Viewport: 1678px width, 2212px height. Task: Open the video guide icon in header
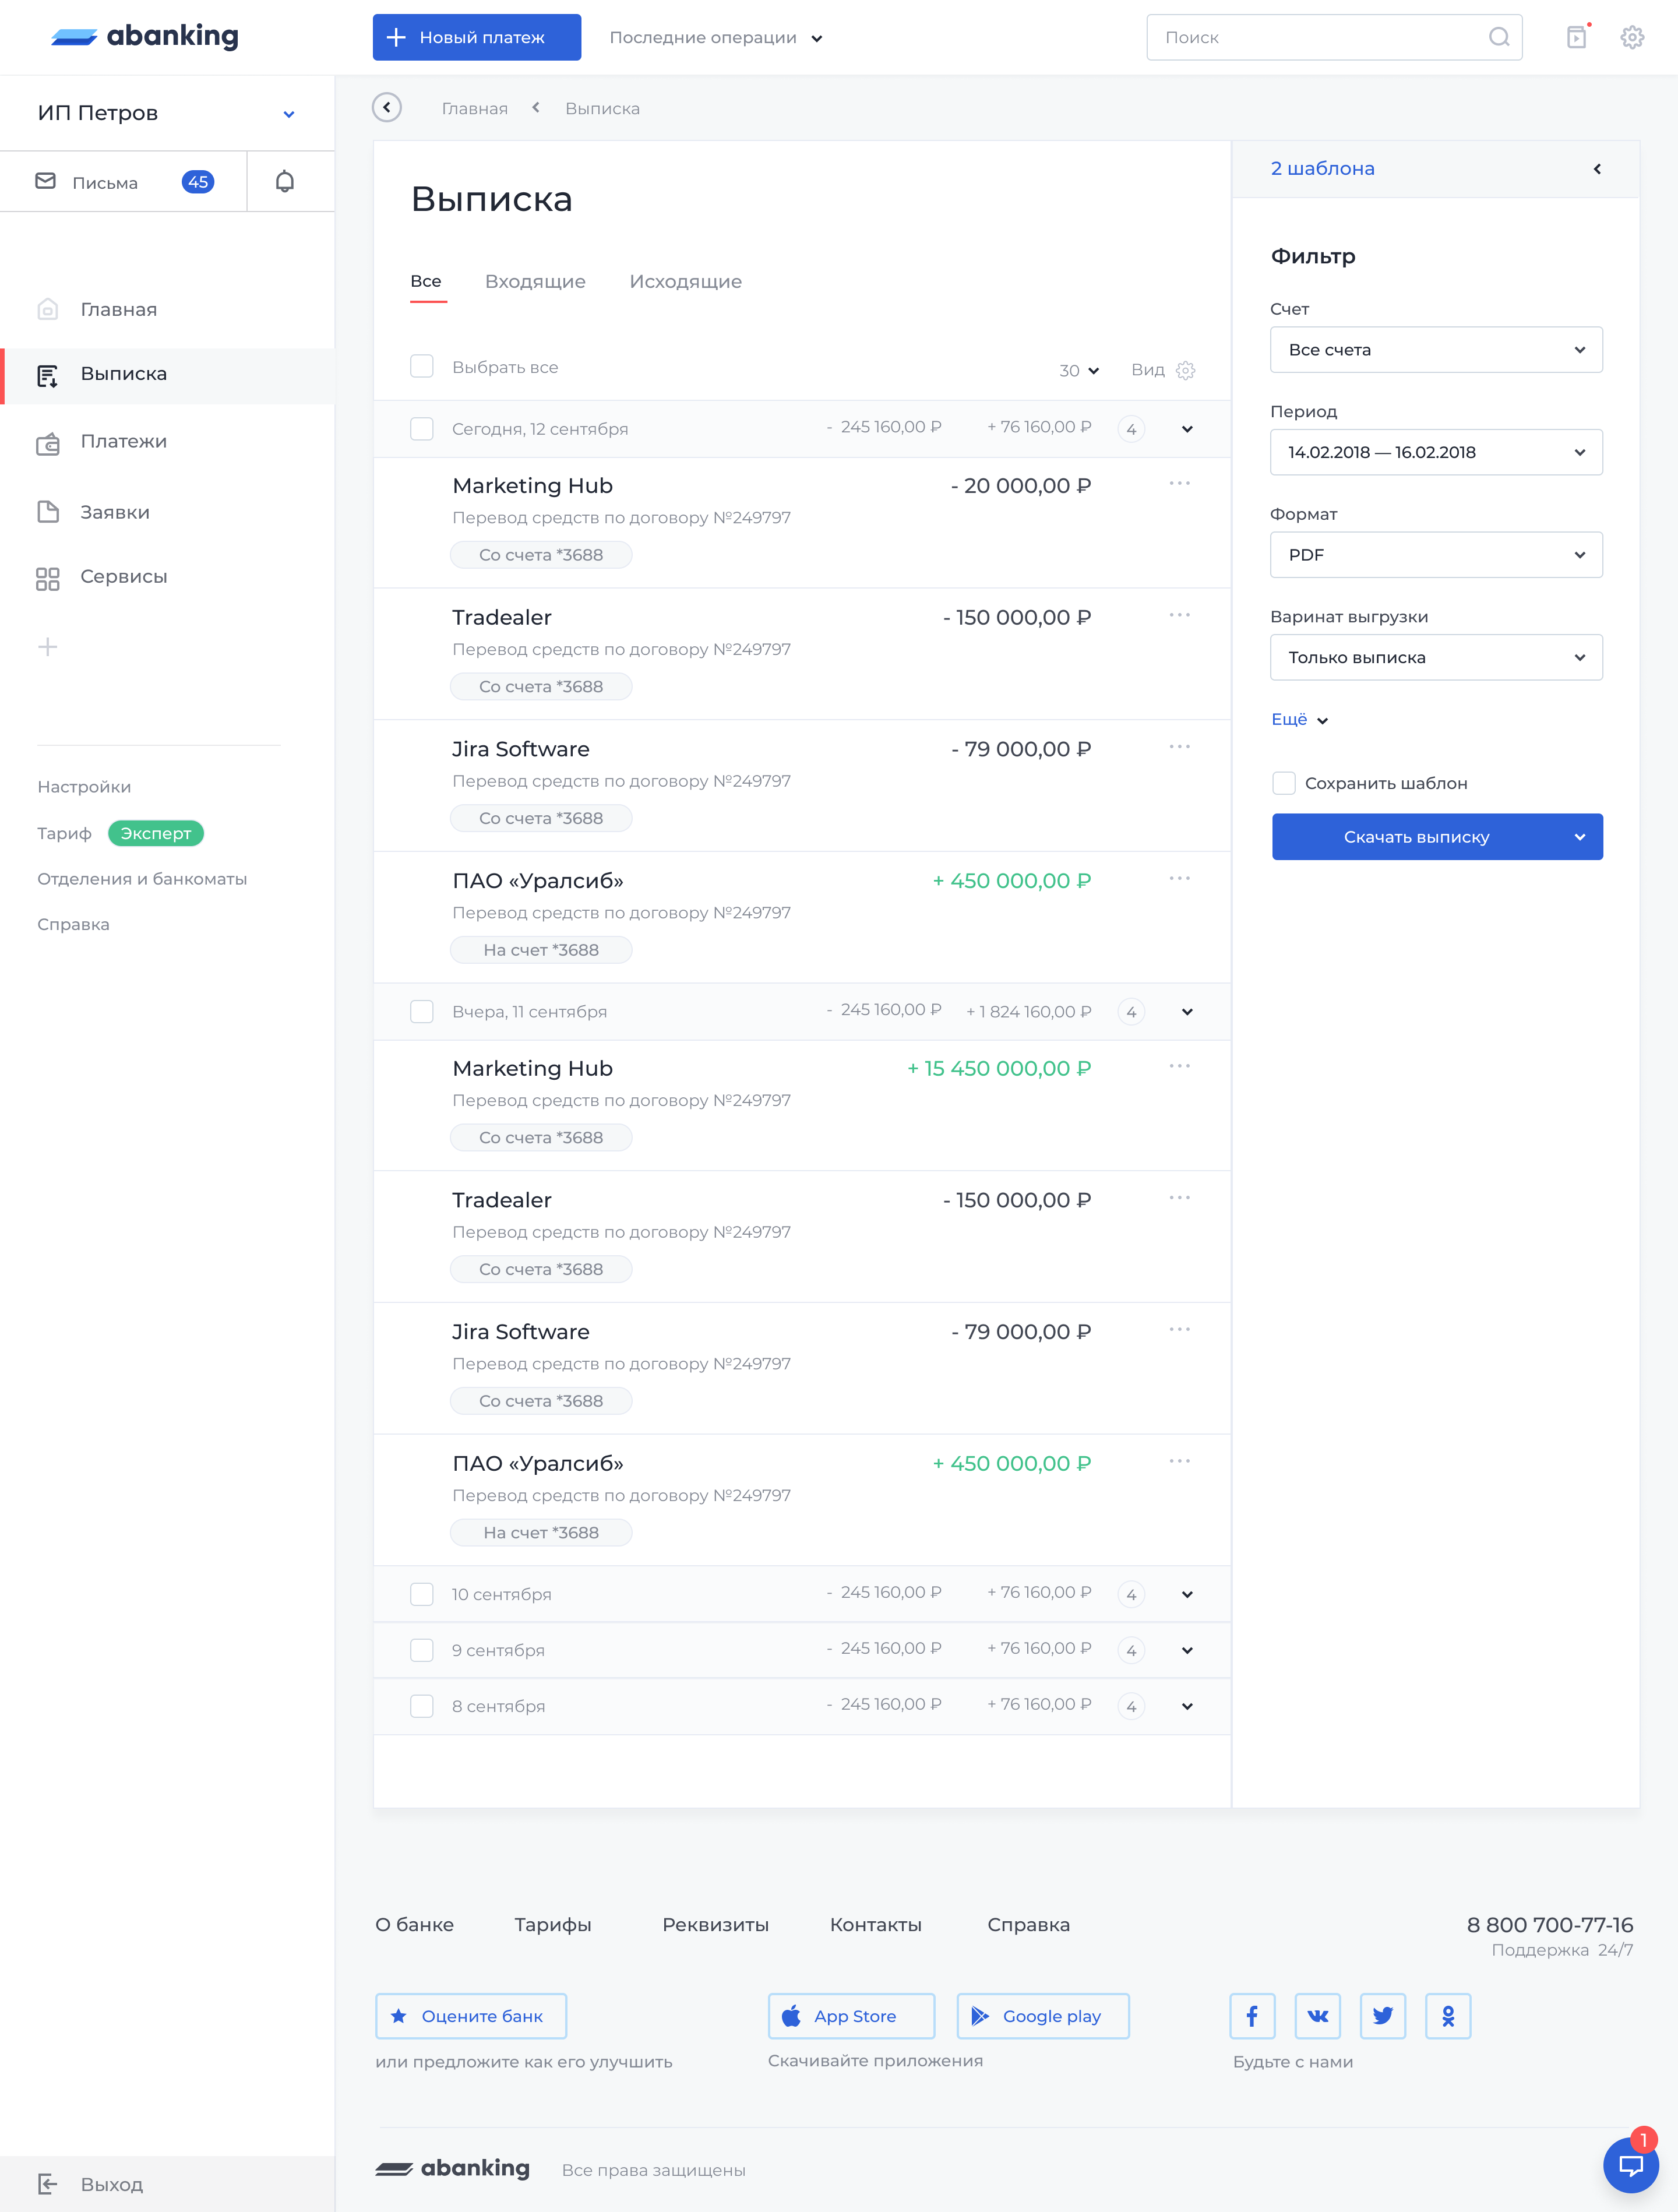[x=1577, y=37]
